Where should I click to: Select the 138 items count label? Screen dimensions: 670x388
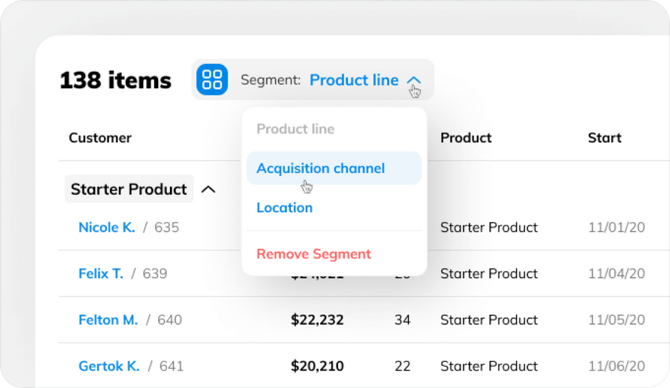point(115,79)
